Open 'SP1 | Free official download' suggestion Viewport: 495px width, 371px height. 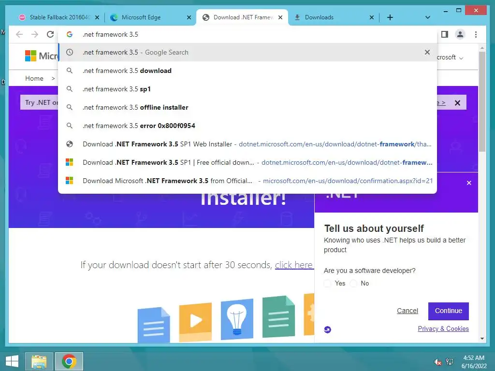[247, 162]
